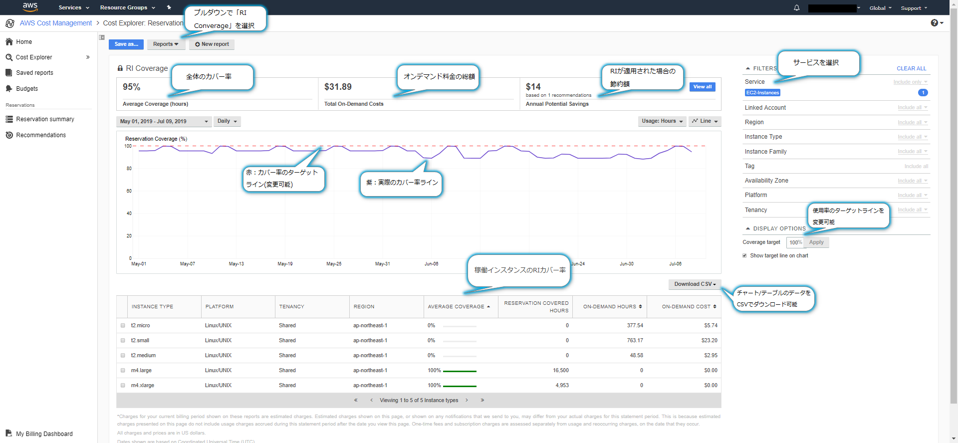
Task: Click the Budgets icon
Action: [8, 88]
